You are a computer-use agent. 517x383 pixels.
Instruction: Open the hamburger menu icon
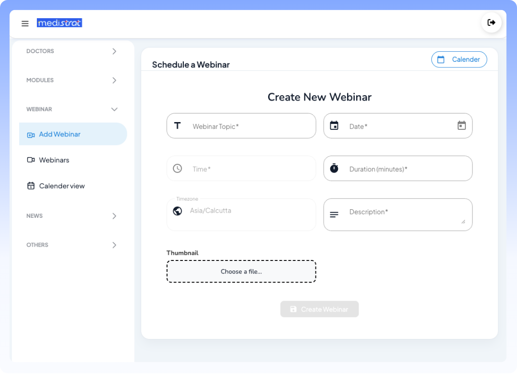[25, 23]
